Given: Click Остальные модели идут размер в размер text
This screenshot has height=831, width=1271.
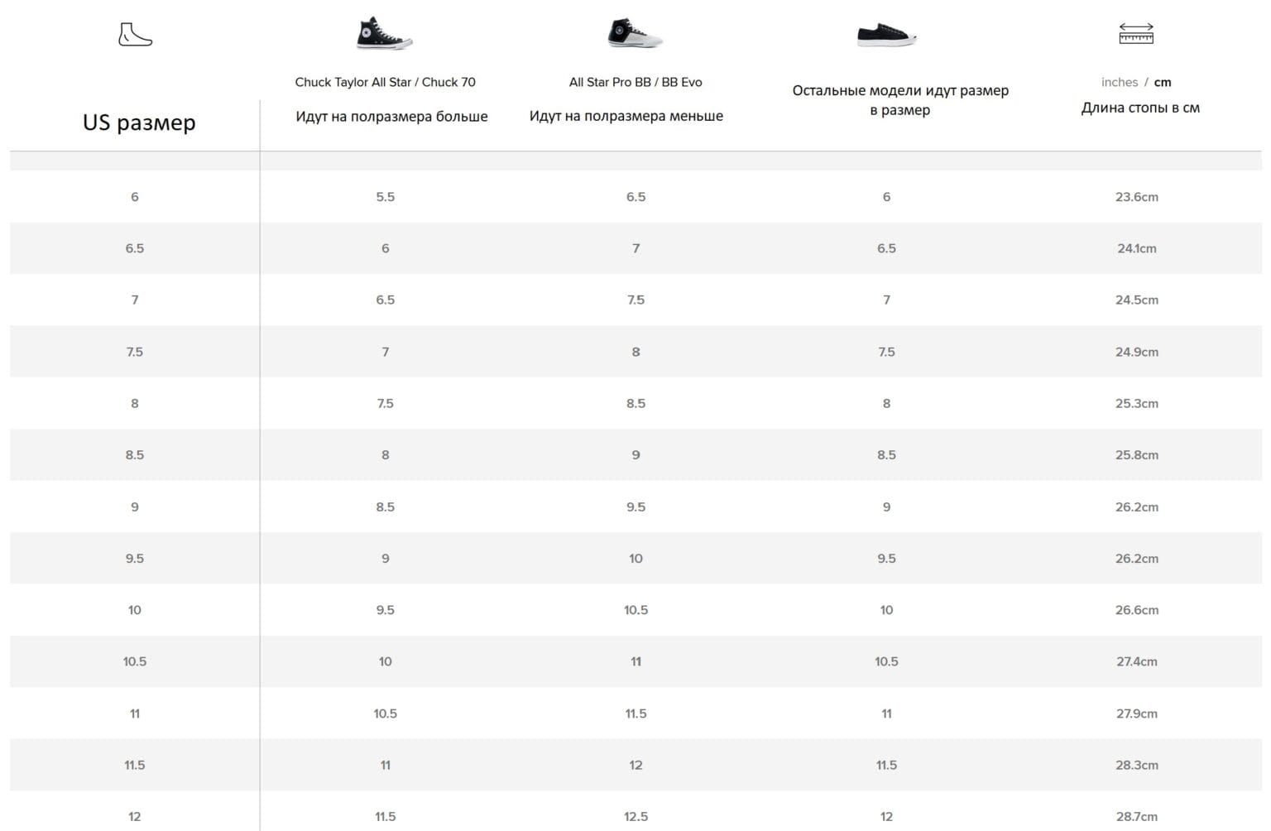Looking at the screenshot, I should [900, 100].
